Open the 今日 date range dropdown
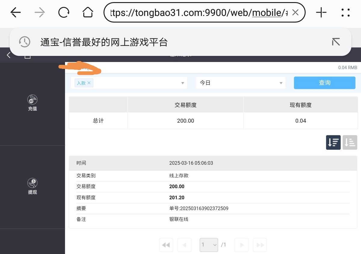 coord(240,83)
